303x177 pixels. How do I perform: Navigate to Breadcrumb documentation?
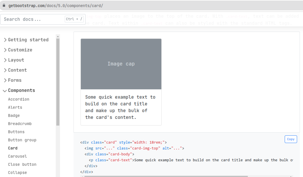(20, 124)
